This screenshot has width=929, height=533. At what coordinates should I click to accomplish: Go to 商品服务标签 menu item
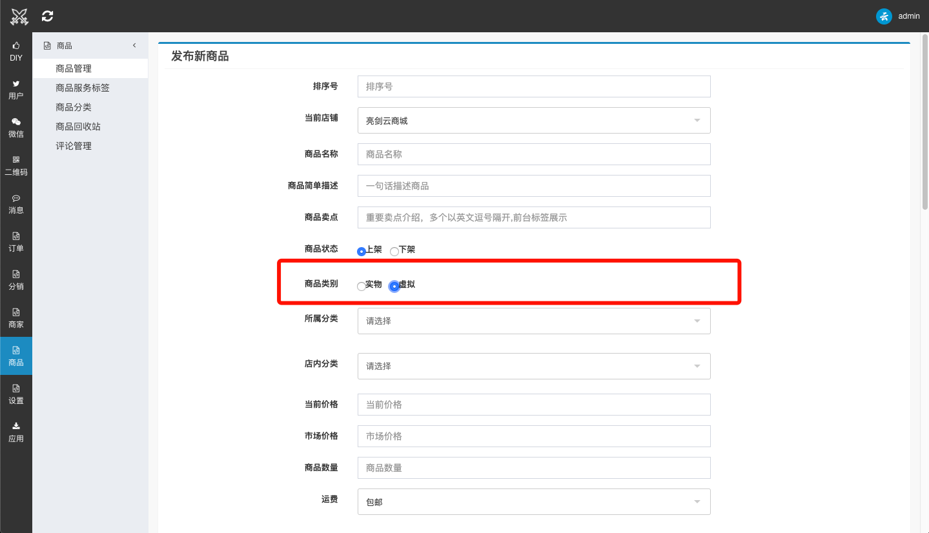90,88
